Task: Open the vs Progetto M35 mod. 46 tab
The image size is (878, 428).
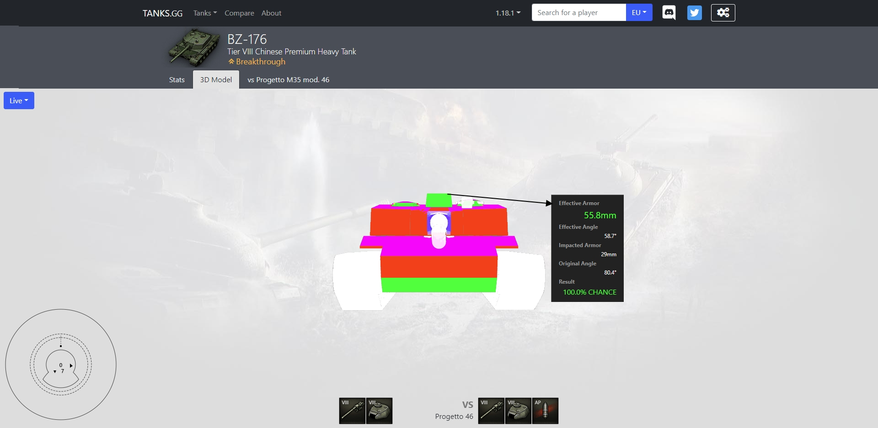Action: (x=288, y=80)
